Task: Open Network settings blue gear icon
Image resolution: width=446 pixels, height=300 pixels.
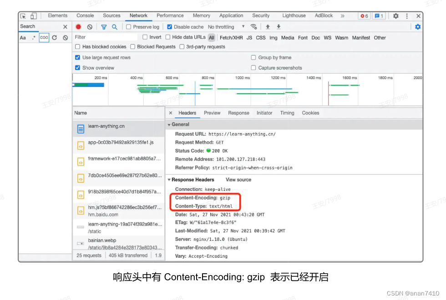Action: 418,27
